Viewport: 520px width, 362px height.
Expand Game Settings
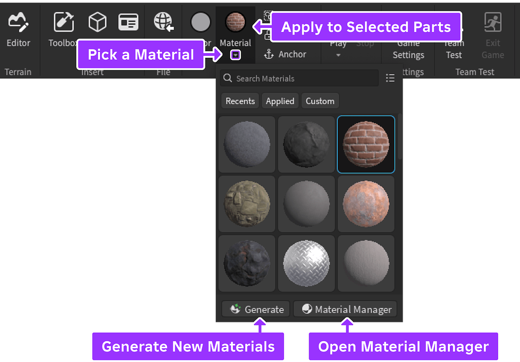pyautogui.click(x=408, y=49)
